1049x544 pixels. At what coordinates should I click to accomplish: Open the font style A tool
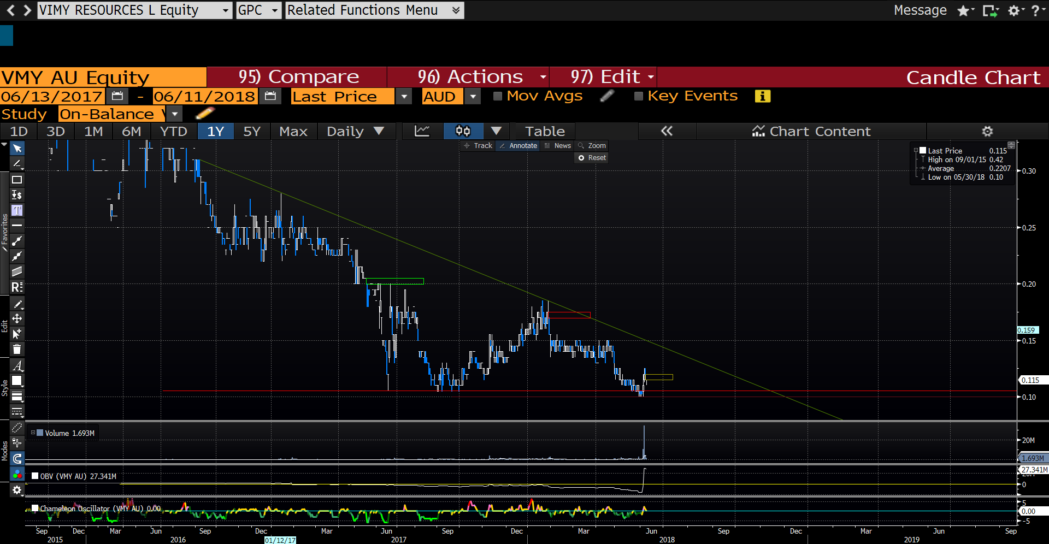pos(17,366)
